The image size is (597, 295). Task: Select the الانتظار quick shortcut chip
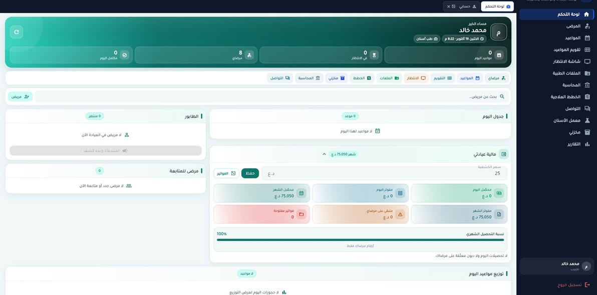416,78
